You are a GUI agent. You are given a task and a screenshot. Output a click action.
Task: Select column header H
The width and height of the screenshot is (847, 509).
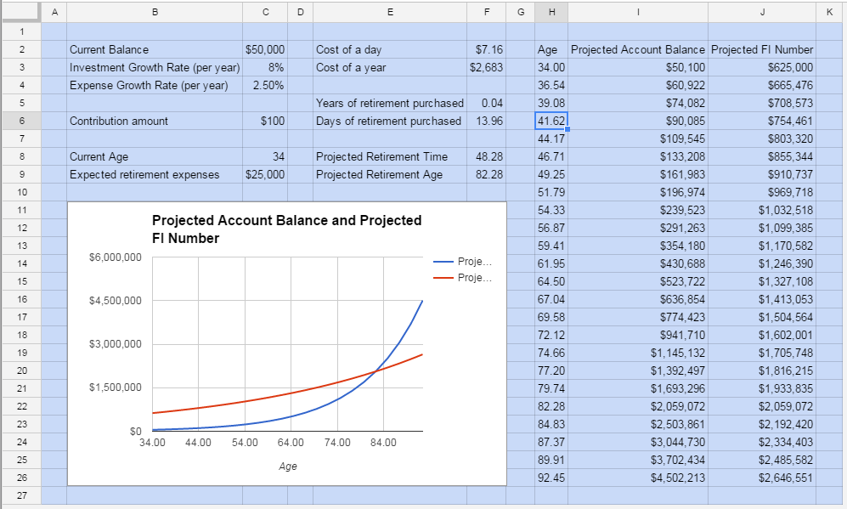pos(551,12)
